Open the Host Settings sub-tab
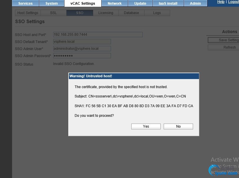 [x=28, y=13]
